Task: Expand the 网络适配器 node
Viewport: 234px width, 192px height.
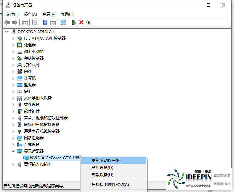Action: point(13,138)
